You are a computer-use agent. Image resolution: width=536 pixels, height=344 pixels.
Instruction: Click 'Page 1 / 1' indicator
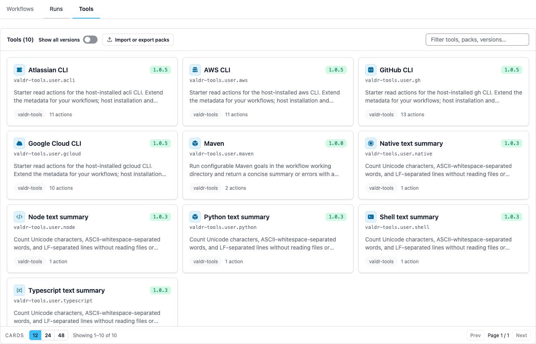coord(498,335)
